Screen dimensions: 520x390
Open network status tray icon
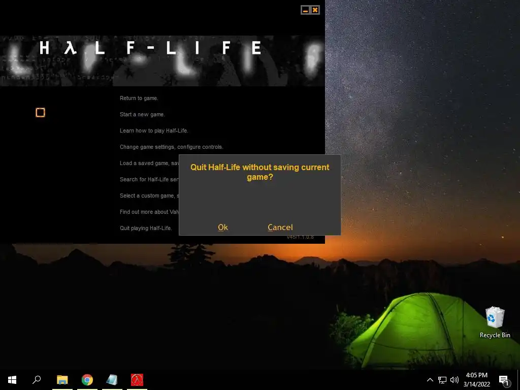point(442,380)
